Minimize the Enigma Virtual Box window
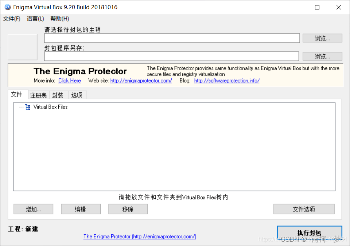The image size is (350, 246). (296, 7)
